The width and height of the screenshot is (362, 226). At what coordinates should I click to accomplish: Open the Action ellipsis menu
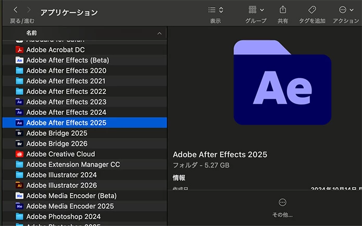346,10
